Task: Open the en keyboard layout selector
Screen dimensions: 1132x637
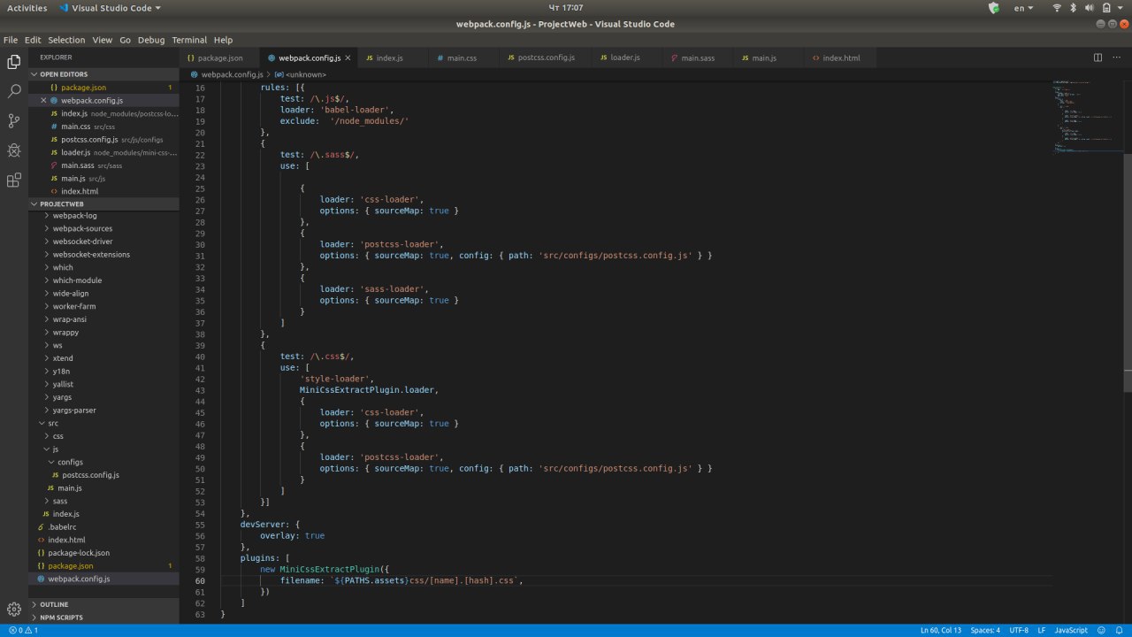Action: click(x=1023, y=8)
